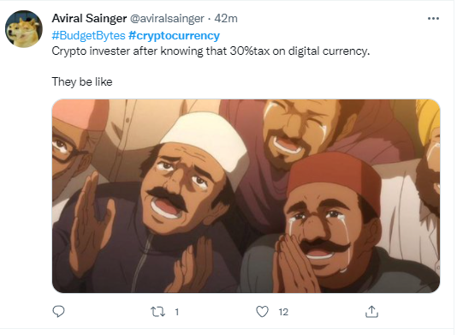Open the reply speech bubble icon

tap(58, 311)
